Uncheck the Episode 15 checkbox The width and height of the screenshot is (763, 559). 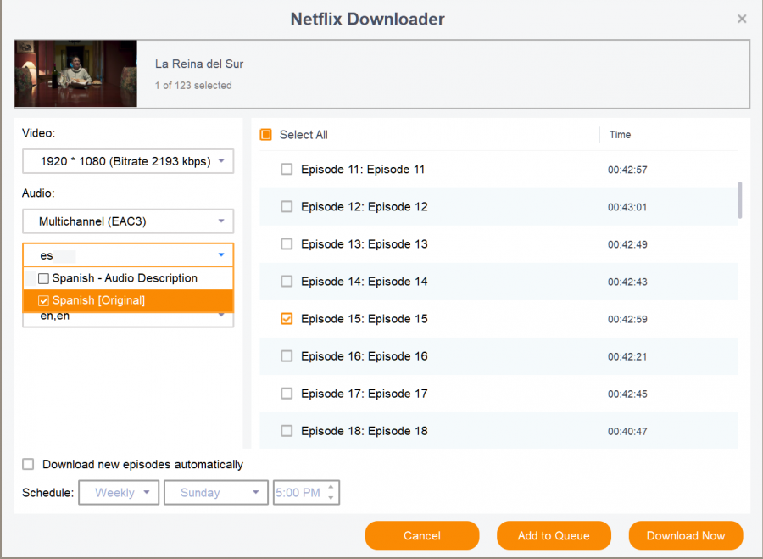pos(287,319)
